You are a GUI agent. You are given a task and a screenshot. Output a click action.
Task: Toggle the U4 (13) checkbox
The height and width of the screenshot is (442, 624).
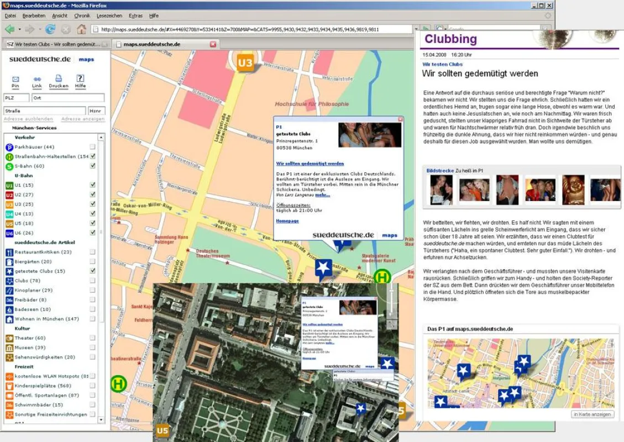(93, 214)
